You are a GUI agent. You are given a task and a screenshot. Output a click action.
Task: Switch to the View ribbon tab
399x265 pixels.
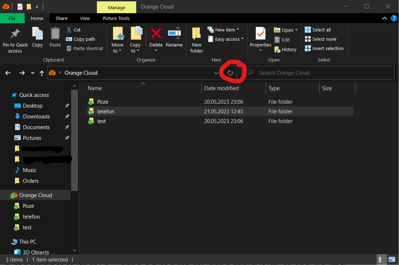(85, 18)
